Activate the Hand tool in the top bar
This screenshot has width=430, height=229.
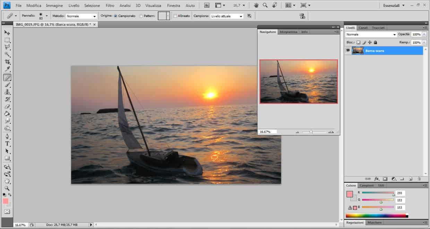tap(256, 5)
